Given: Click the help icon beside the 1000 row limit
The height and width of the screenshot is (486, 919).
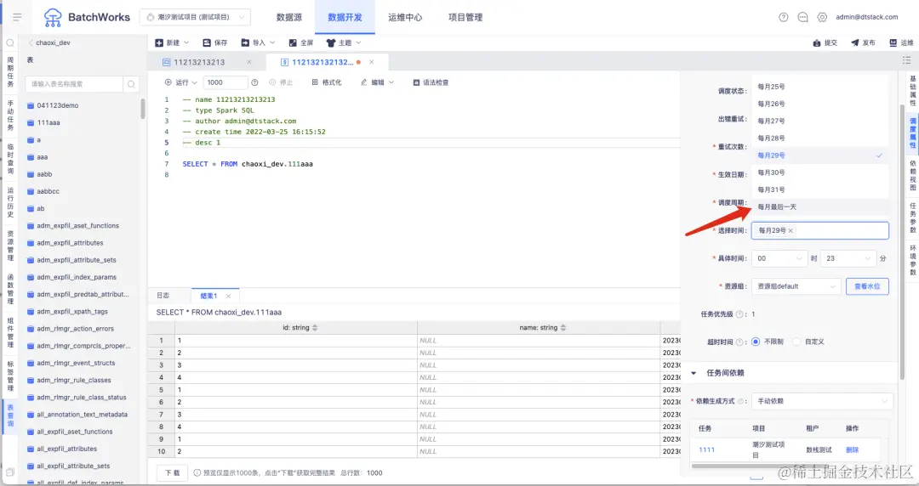Looking at the screenshot, I should tap(254, 82).
